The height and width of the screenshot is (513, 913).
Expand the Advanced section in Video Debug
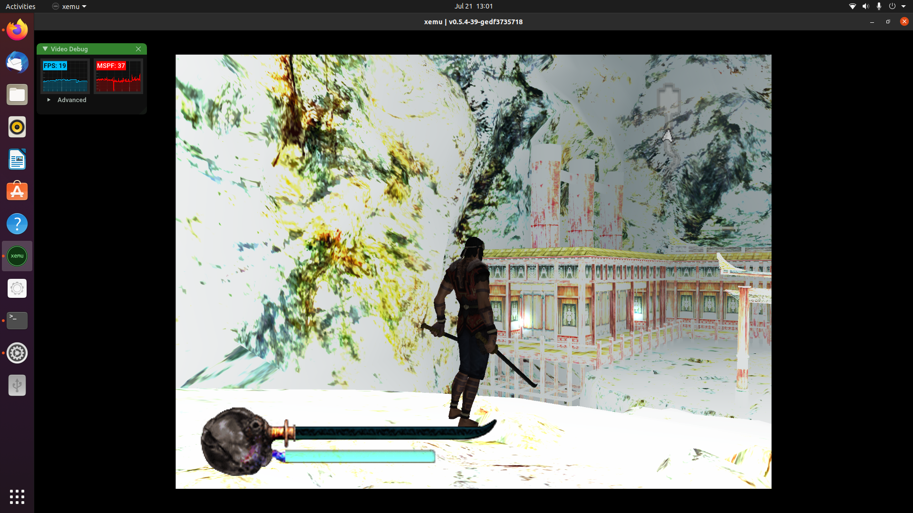67,100
